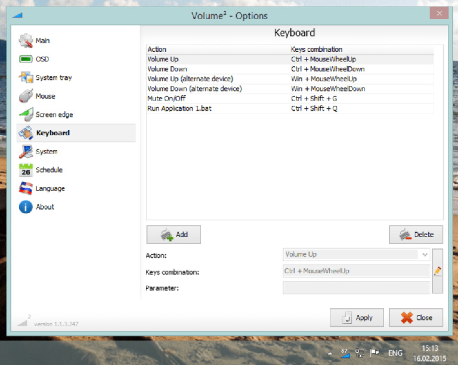Click the Keys combination field
Image resolution: width=458 pixels, height=365 pixels.
click(x=356, y=271)
